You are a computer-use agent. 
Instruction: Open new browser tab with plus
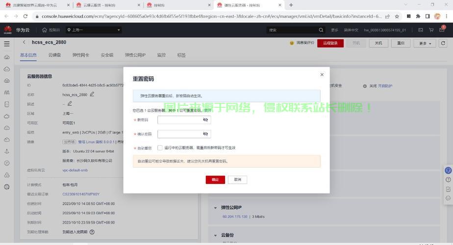click(291, 5)
